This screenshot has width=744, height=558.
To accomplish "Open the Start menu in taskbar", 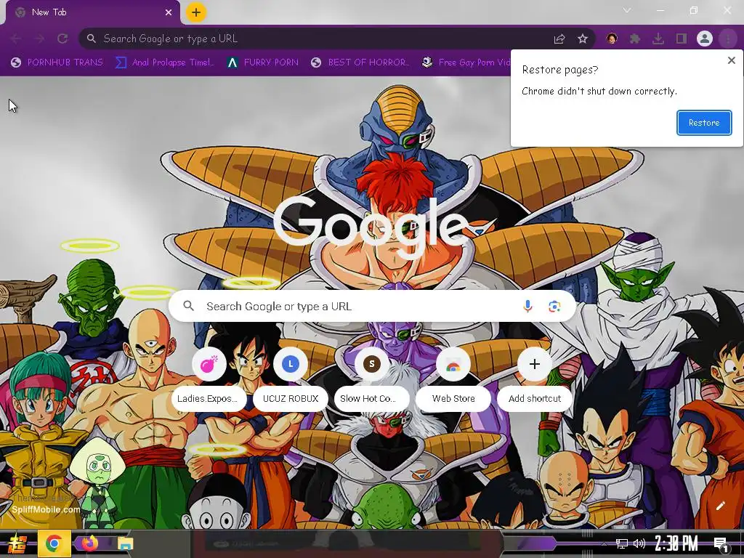I will 17,543.
